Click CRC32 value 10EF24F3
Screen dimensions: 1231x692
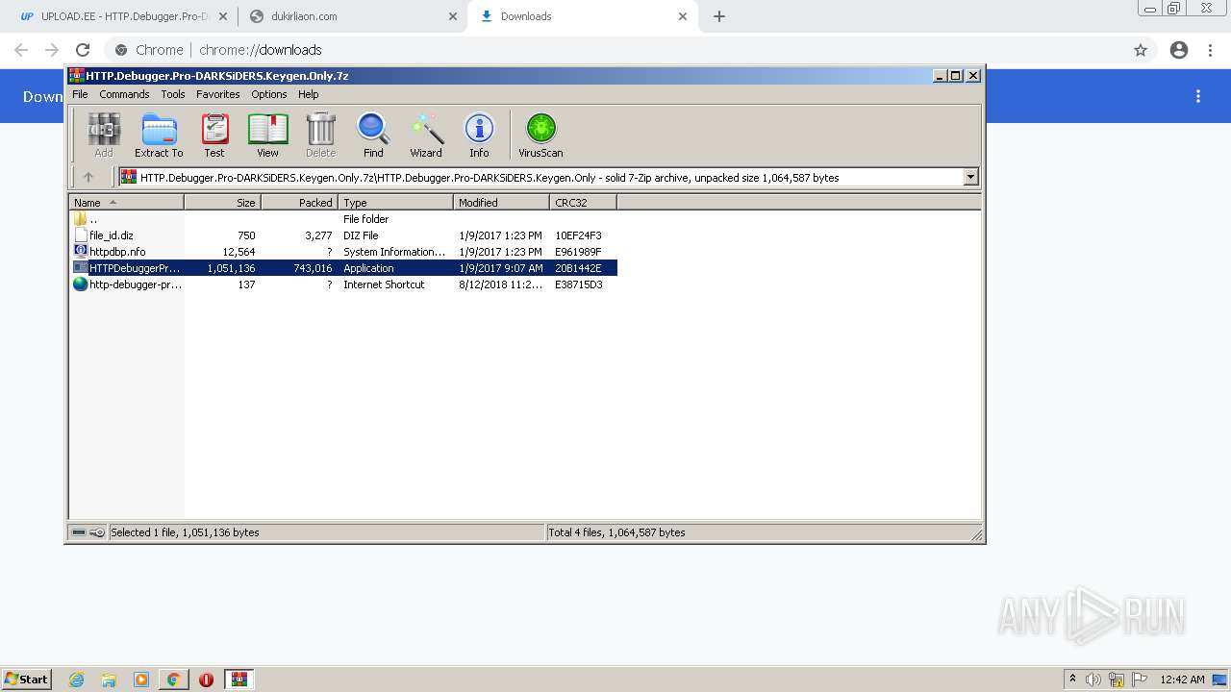[578, 235]
